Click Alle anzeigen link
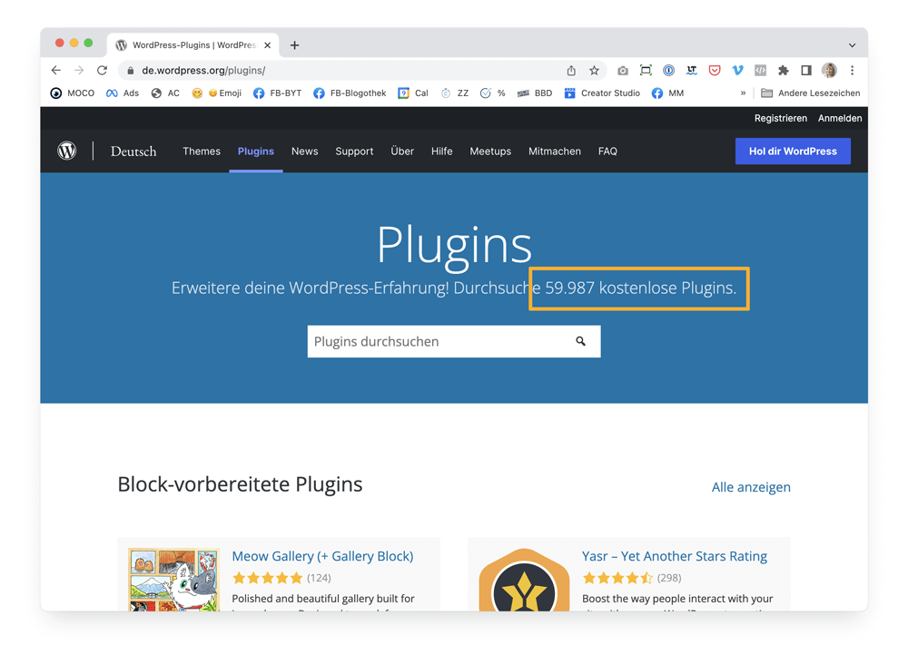This screenshot has height=664, width=908. coord(751,487)
